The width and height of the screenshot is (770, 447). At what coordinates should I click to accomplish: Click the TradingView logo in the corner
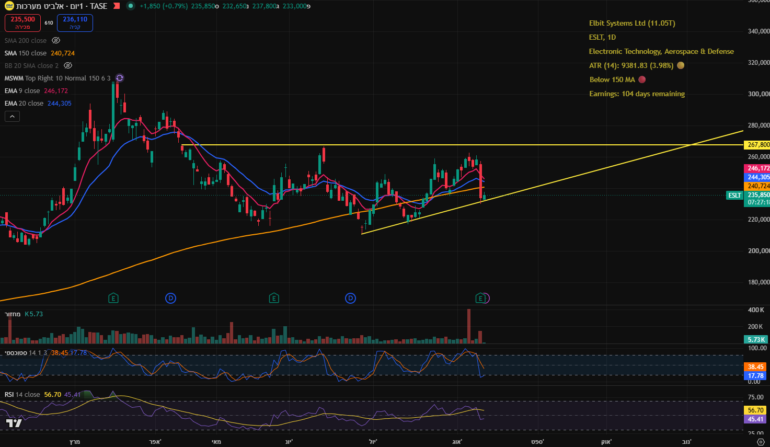click(x=14, y=423)
